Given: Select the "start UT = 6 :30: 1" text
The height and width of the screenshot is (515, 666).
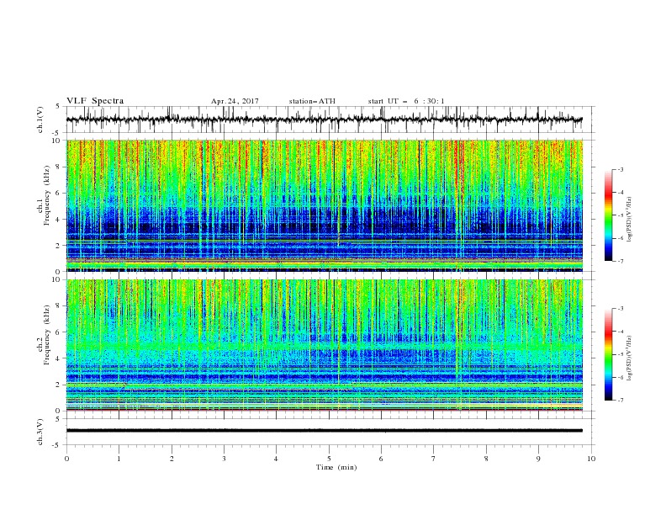Looking at the screenshot, I should (406, 101).
